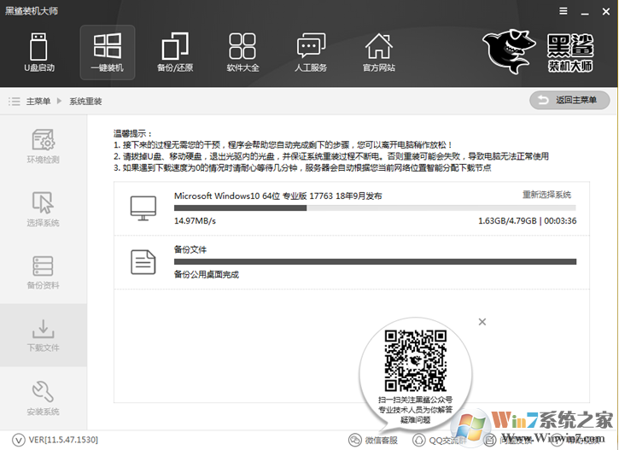Select the 备份资料 sidebar step
The height and width of the screenshot is (450, 619).
(x=43, y=272)
